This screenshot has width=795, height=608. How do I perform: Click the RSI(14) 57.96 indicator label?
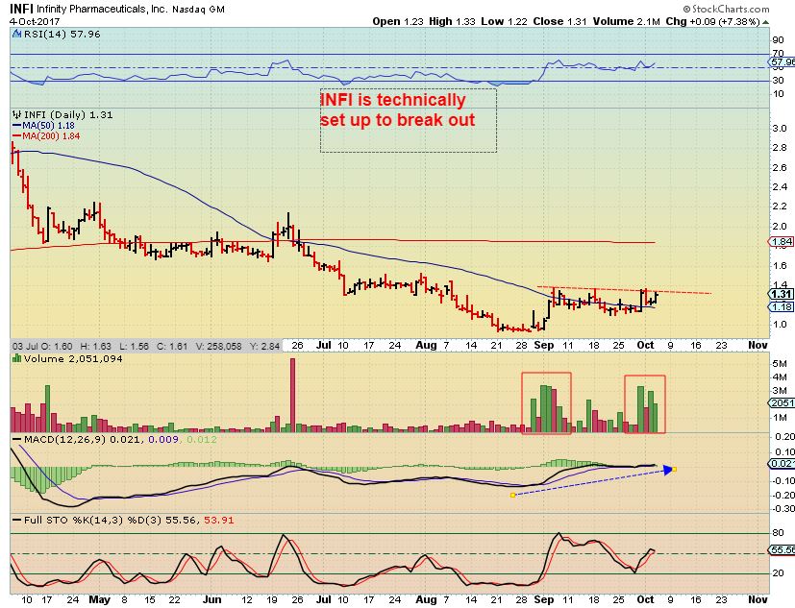(x=62, y=35)
